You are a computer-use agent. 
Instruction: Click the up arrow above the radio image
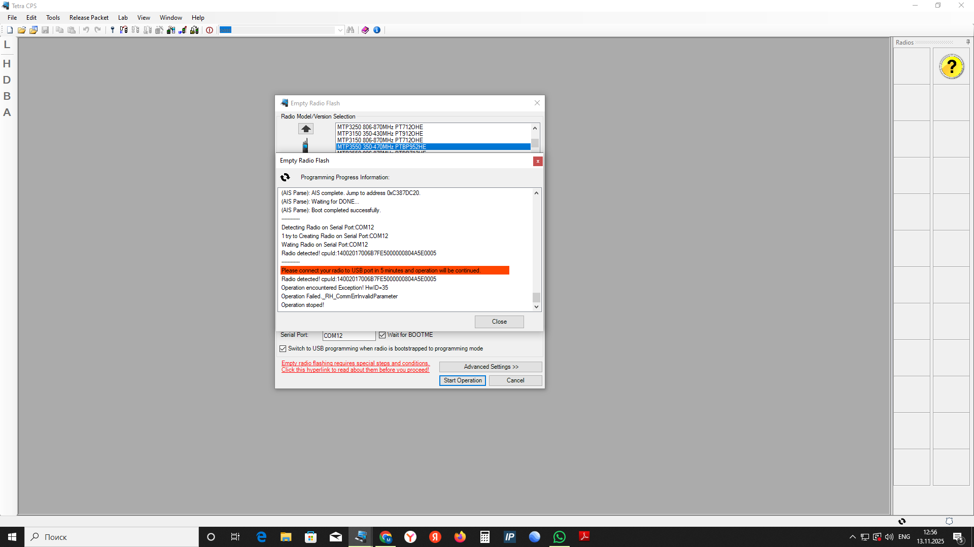[x=306, y=129]
